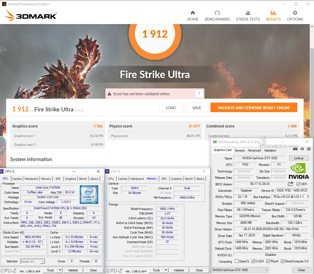This screenshot has height=274, width=314.
Task: Close GPU-Z using the bottom Close button
Action: (301, 270)
